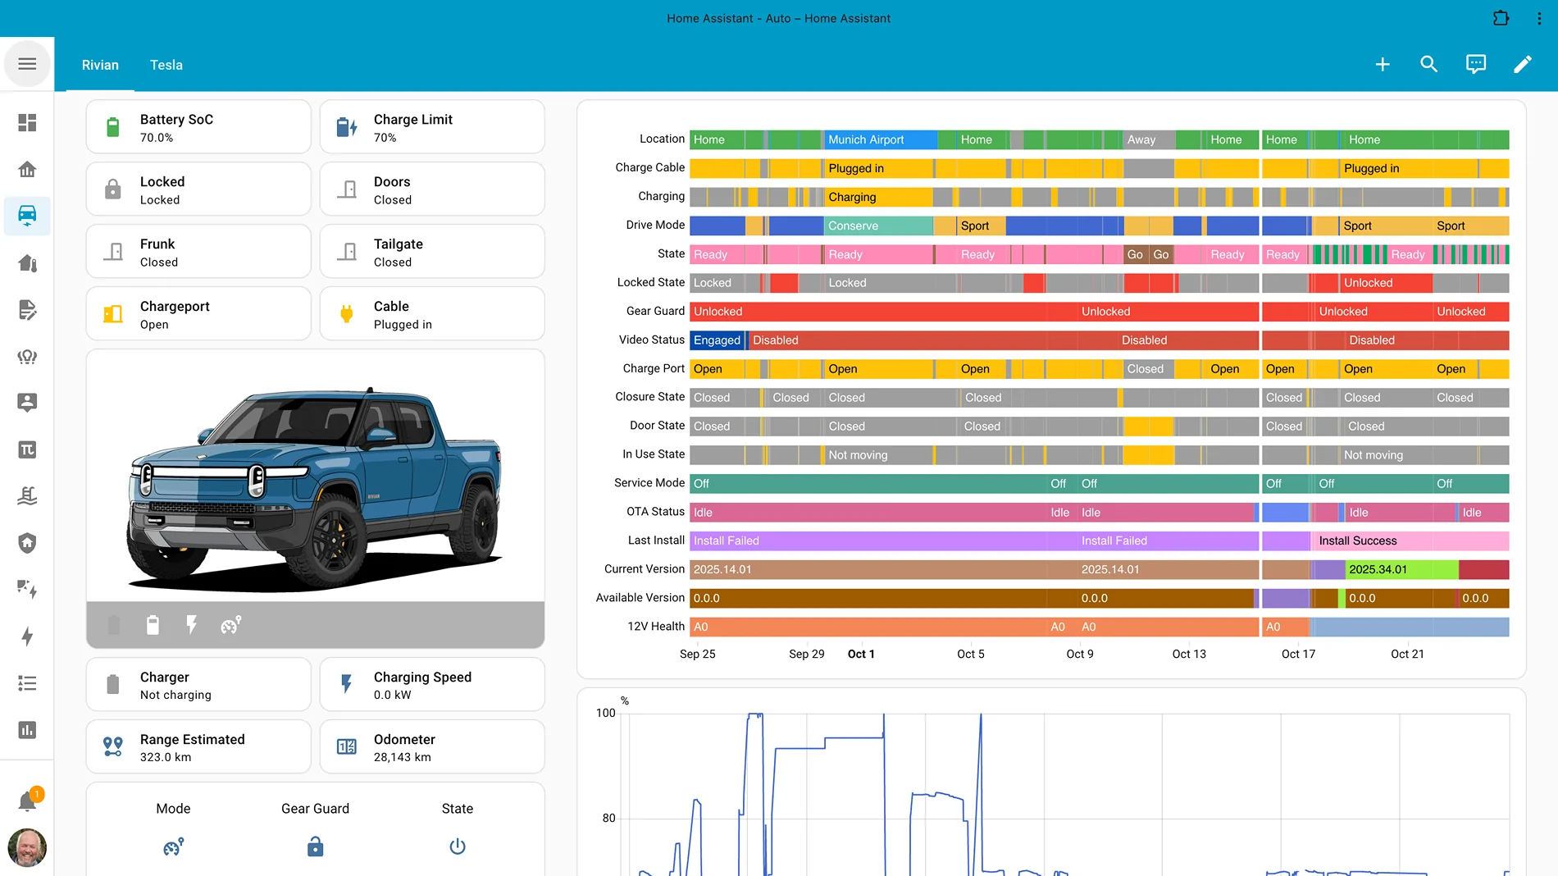Click the edit dashboard pencil icon
Viewport: 1558px width, 876px height.
[1523, 64]
